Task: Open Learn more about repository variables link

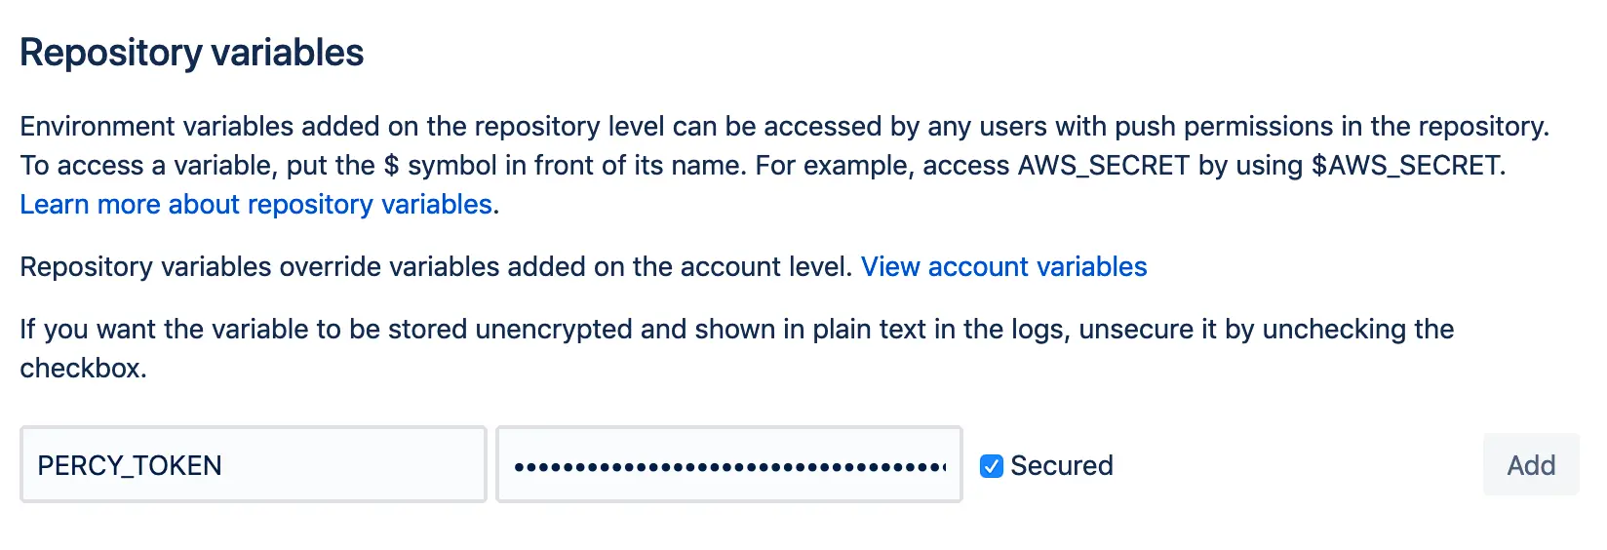Action: pyautogui.click(x=255, y=205)
